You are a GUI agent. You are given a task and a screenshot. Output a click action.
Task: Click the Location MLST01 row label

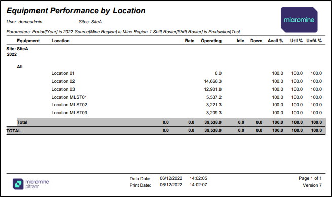tap(69, 97)
